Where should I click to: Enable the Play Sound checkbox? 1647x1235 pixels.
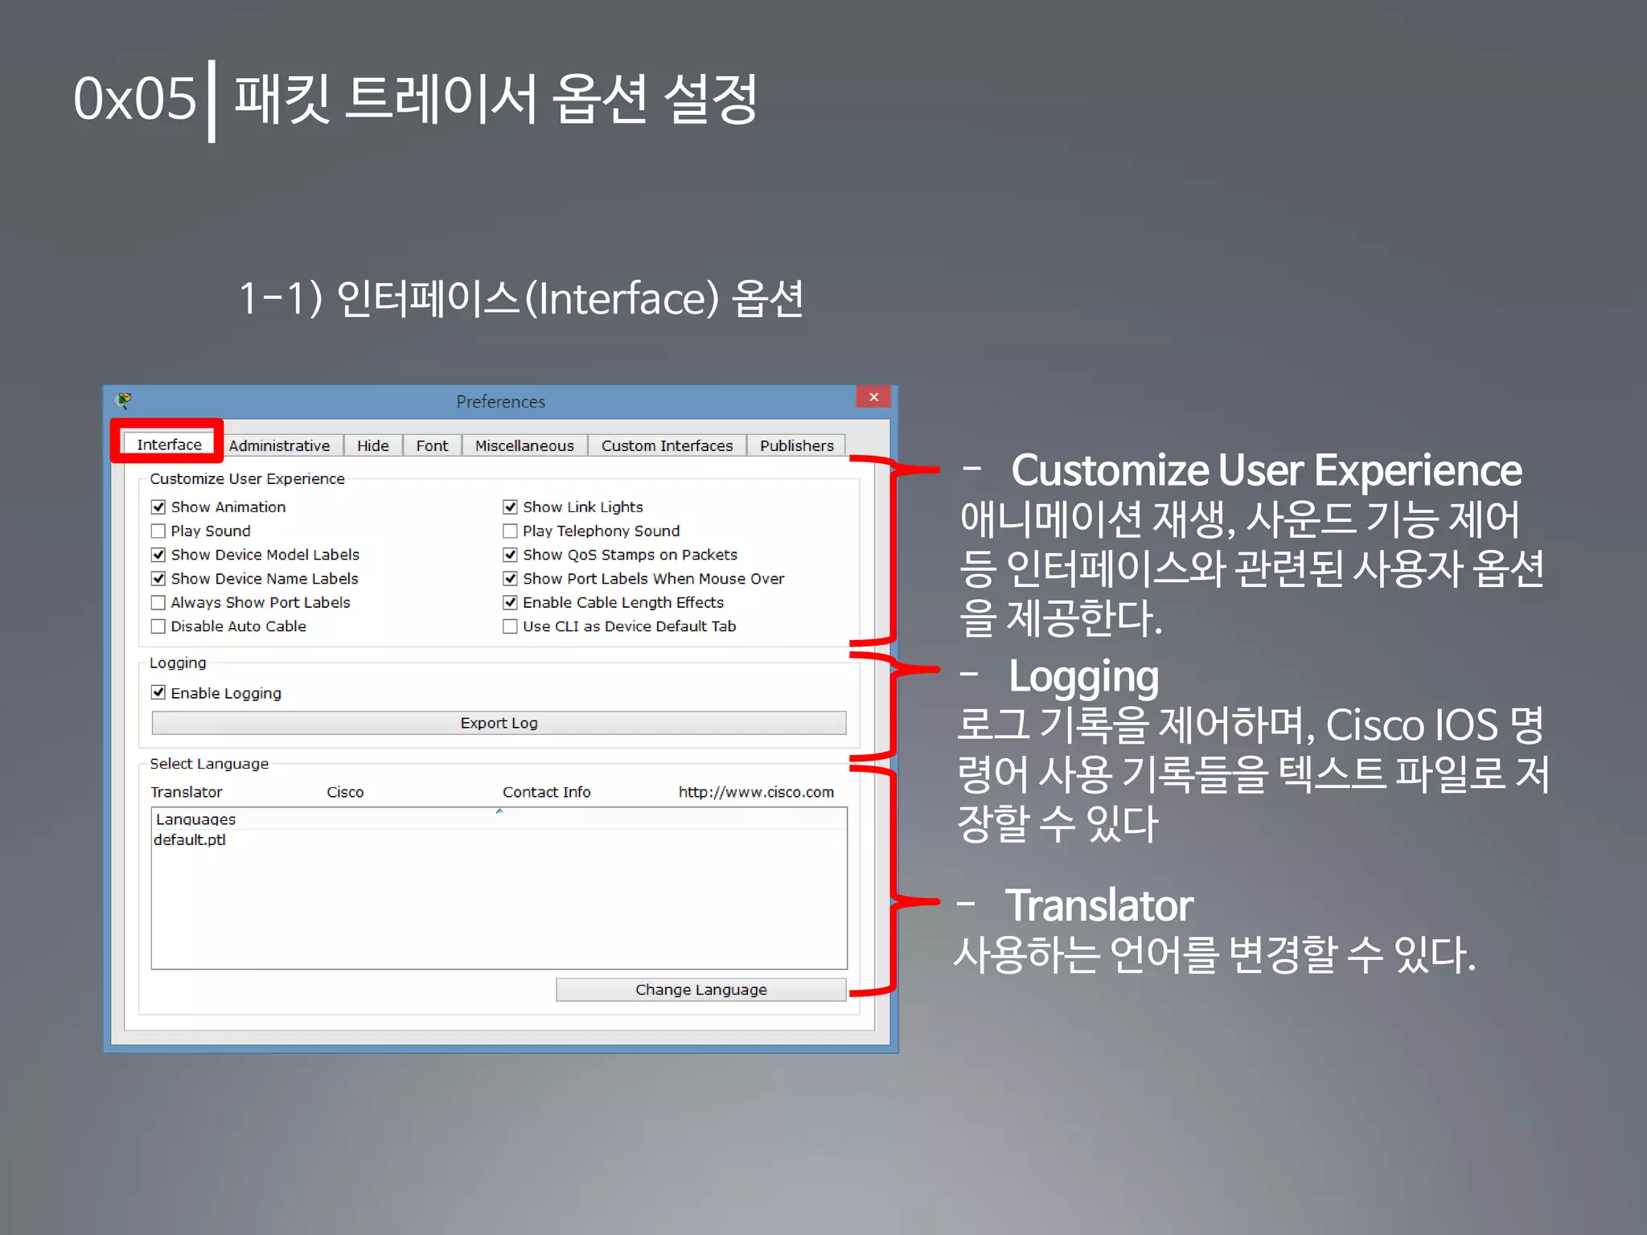158,531
